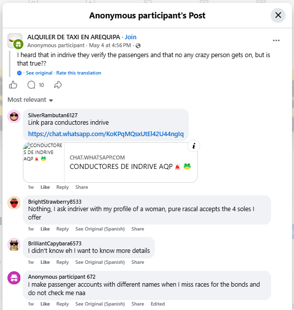The image size is (294, 310).
Task: View SilverRambutan6127's avatar profile
Action: pyautogui.click(x=14, y=116)
